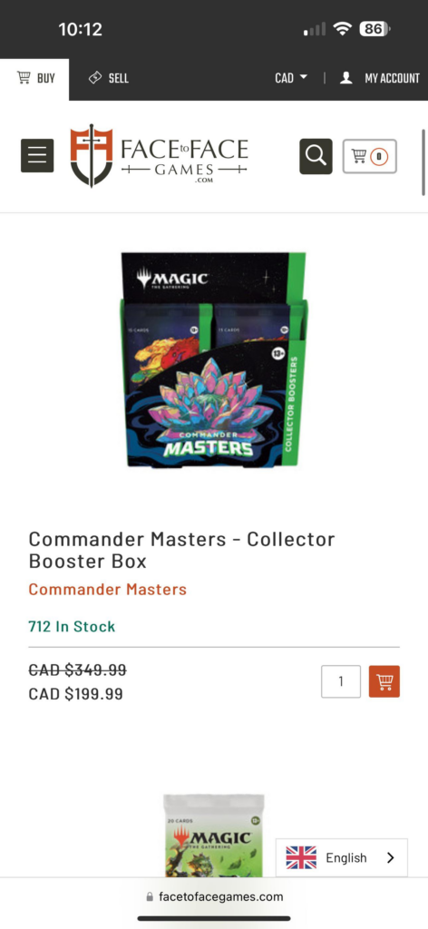Focus the quantity input showing 1
This screenshot has height=929, width=428.
click(x=341, y=681)
